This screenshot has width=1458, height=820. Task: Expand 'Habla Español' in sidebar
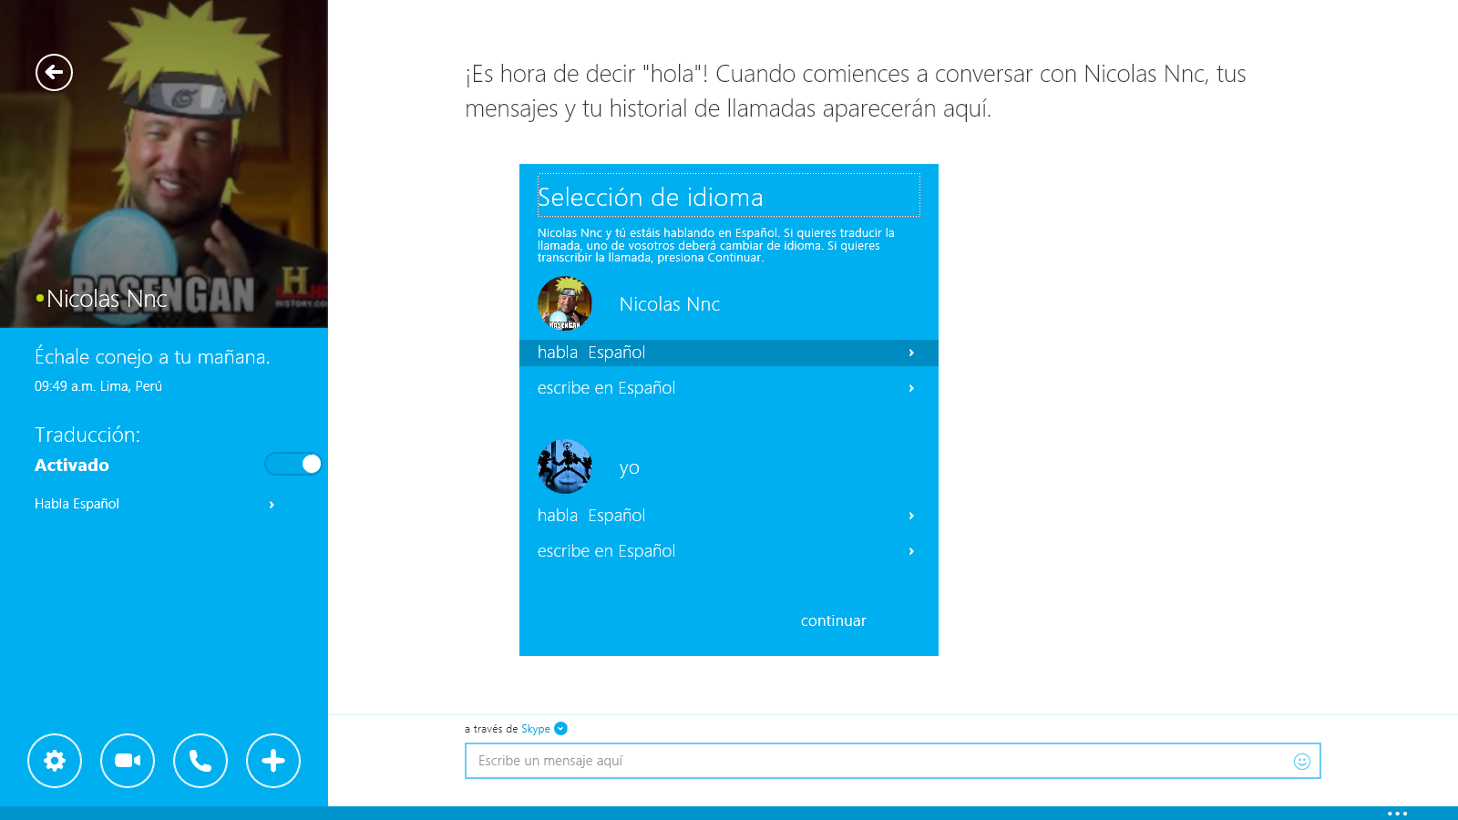pyautogui.click(x=155, y=504)
